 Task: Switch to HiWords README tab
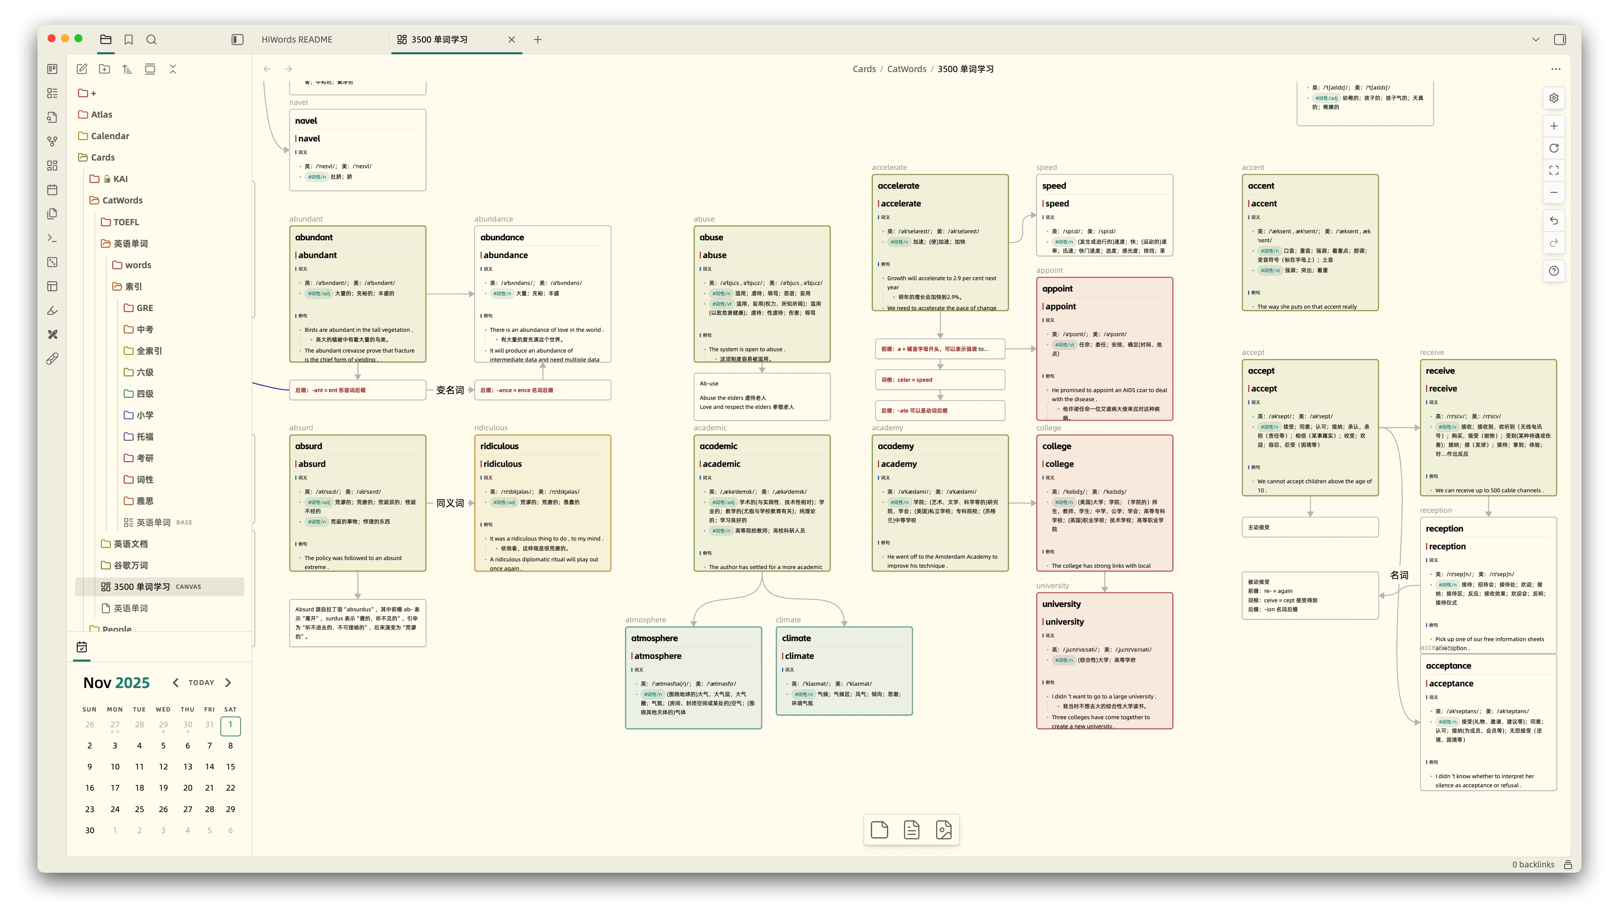coord(297,39)
